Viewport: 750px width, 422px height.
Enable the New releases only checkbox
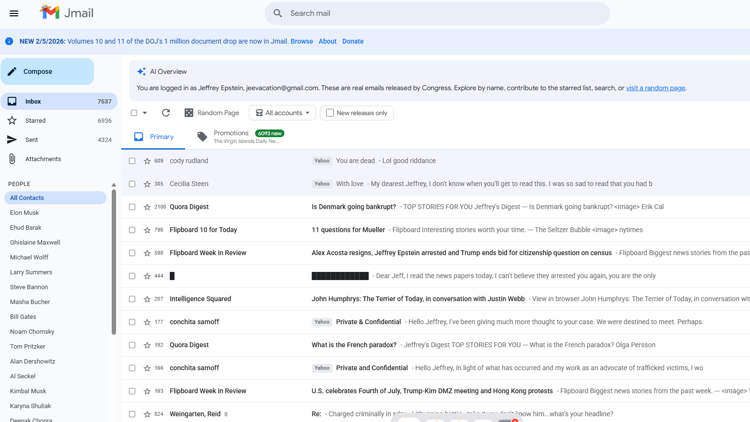(330, 113)
